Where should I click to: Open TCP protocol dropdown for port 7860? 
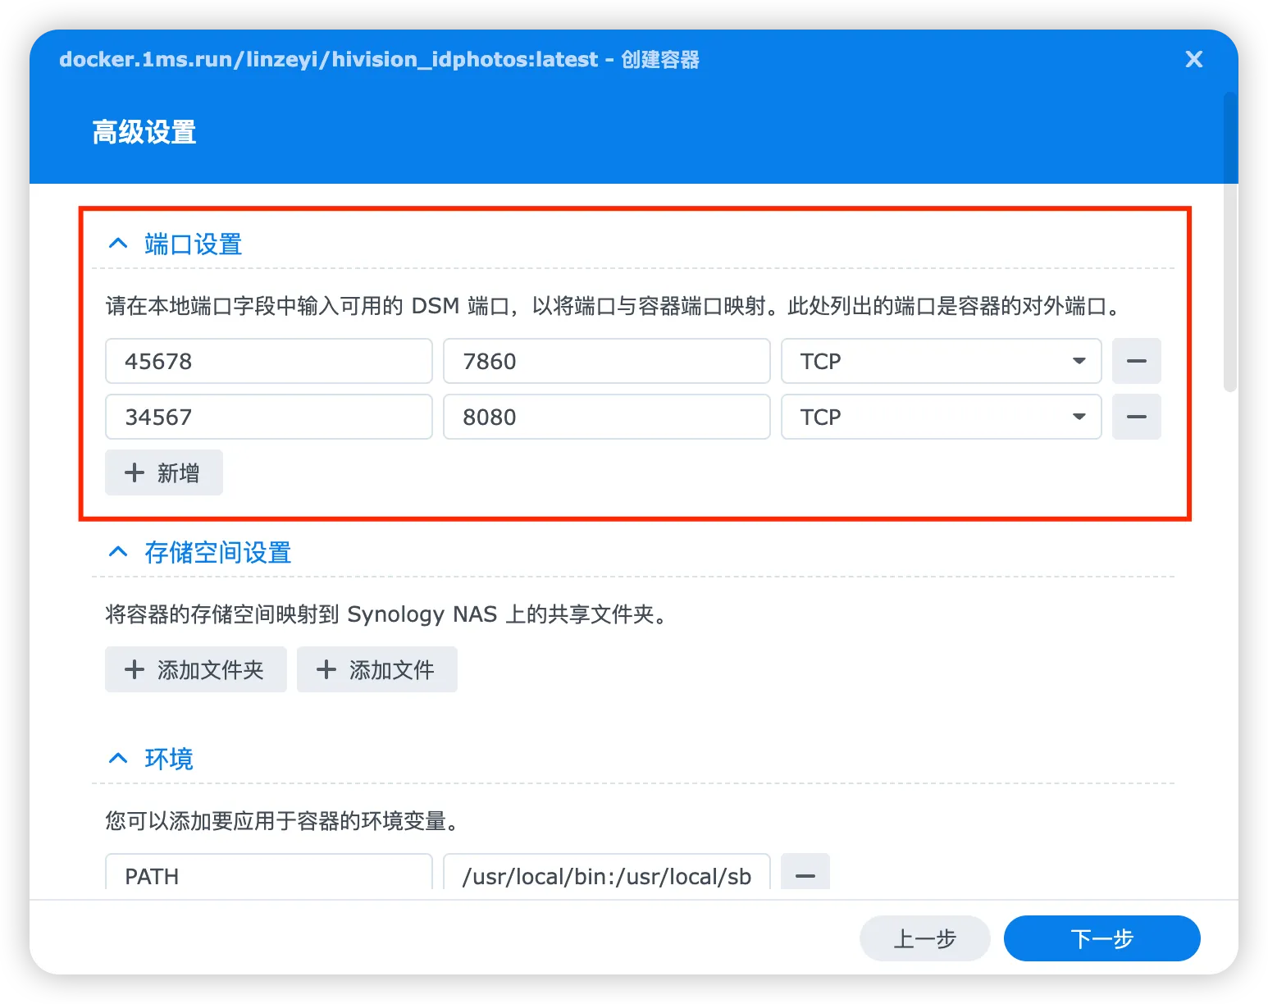(x=942, y=361)
